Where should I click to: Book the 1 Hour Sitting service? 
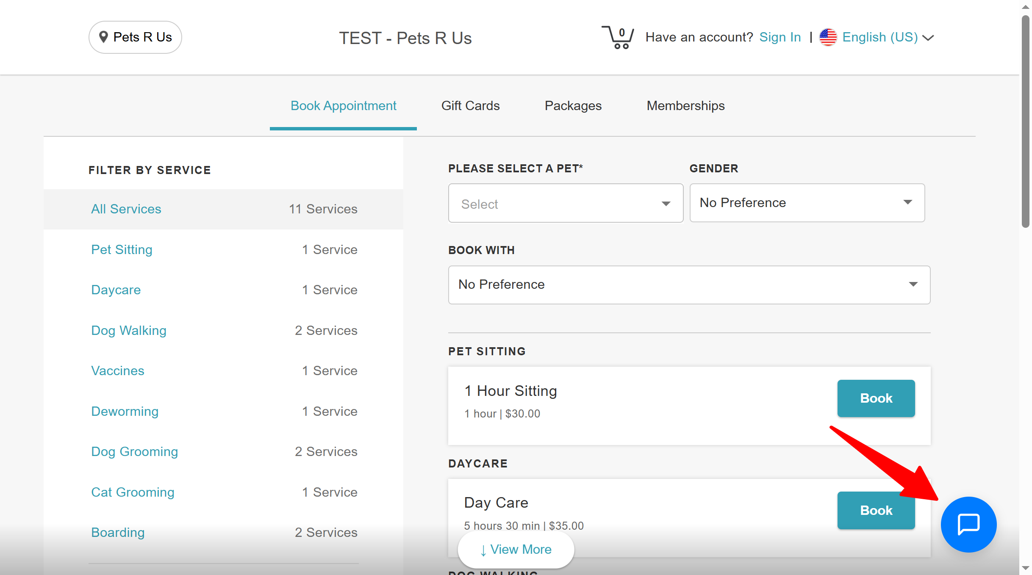tap(876, 398)
